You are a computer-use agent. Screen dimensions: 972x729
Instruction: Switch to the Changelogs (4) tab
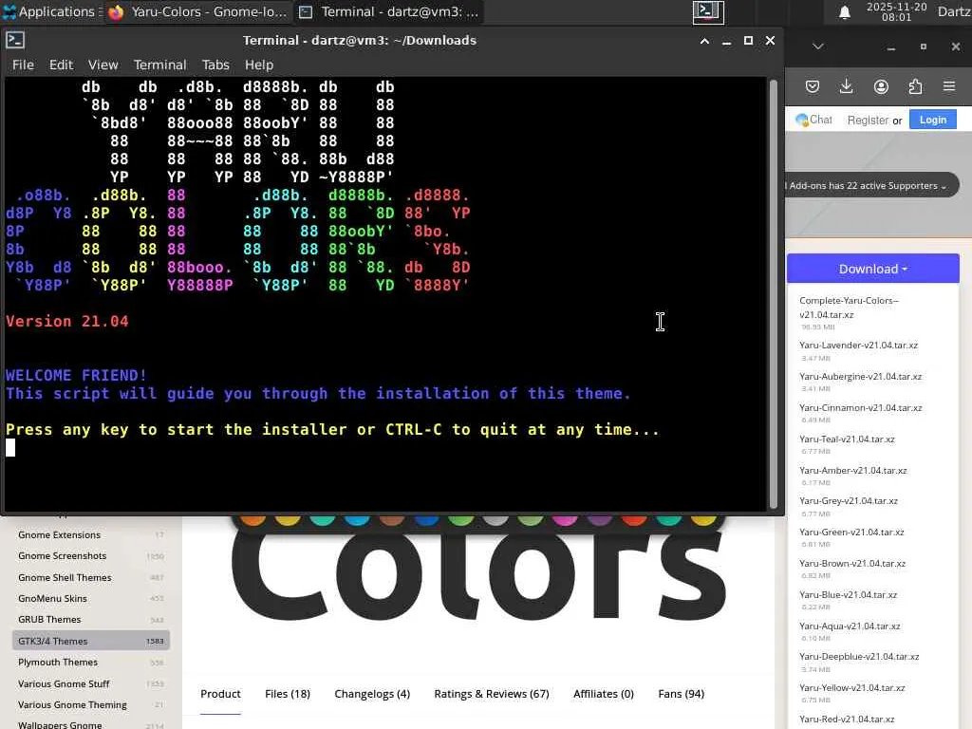pyautogui.click(x=372, y=694)
